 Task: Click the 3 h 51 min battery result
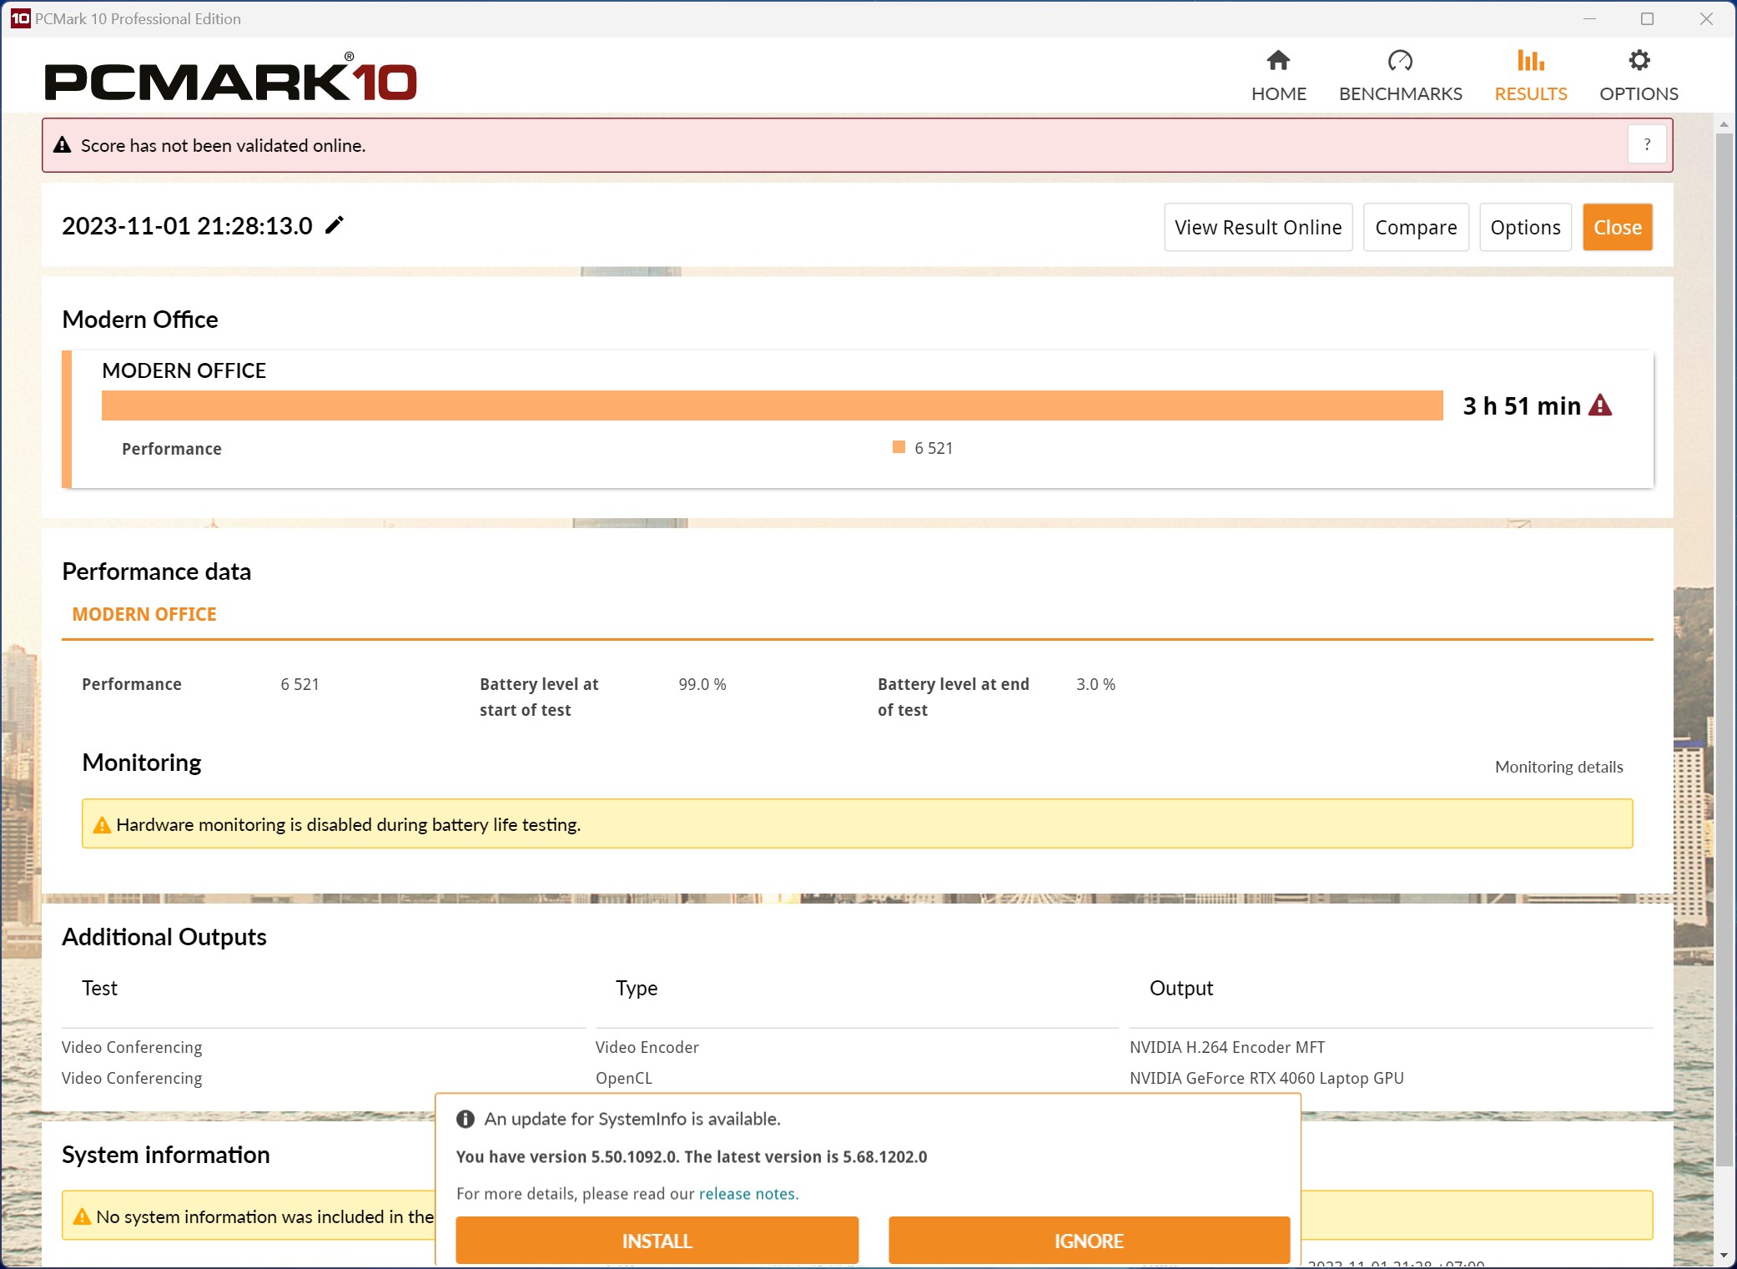point(1521,405)
